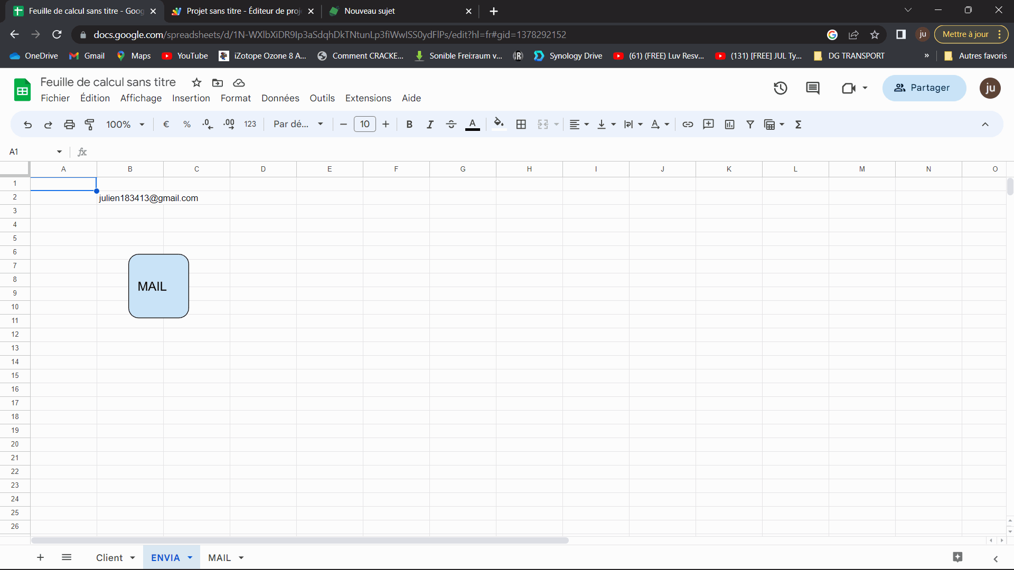Click the functions sigma icon
Viewport: 1014px width, 570px height.
[798, 125]
